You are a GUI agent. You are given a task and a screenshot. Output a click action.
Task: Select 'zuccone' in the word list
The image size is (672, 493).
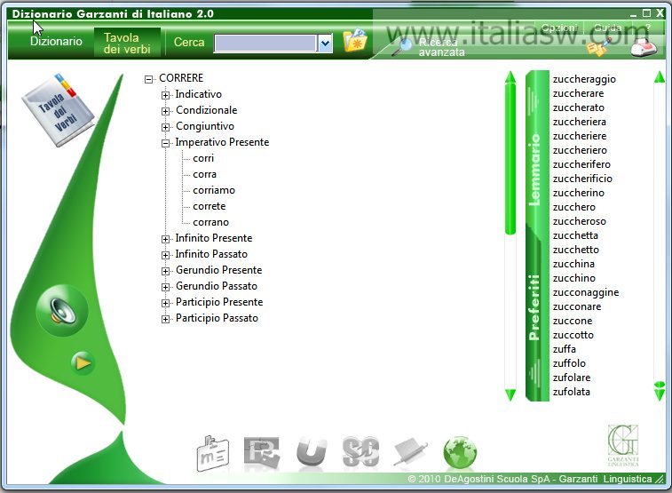click(x=573, y=321)
